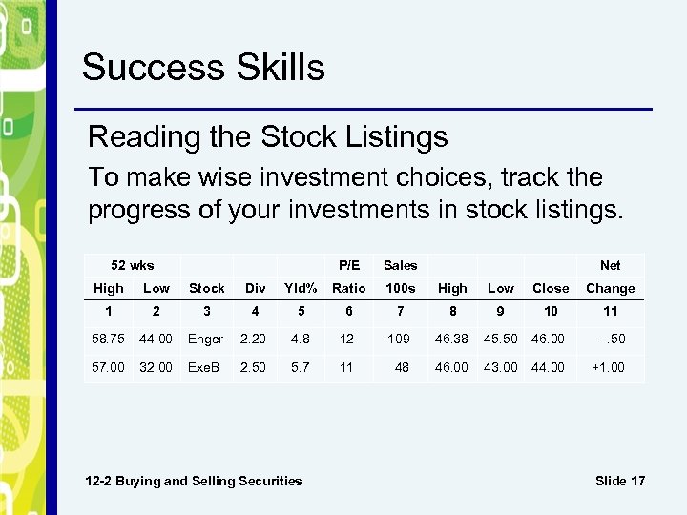Viewport: 687px width, 515px height.
Task: Select the P/E Ratio column header
Action: pos(348,277)
